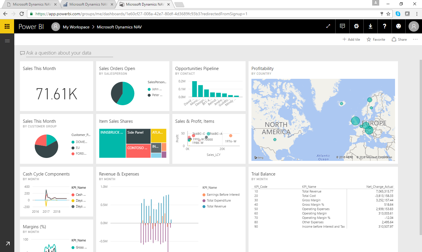
Task: Open the notifications center icon
Action: tap(342, 26)
